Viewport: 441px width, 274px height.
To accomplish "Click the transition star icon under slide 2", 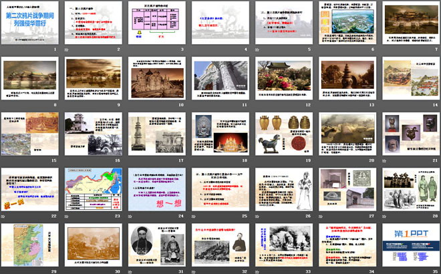I will [67, 49].
